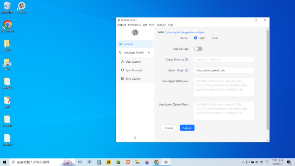The width and height of the screenshot is (295, 166).
Task: Select the Light theme option
Action: point(195,38)
